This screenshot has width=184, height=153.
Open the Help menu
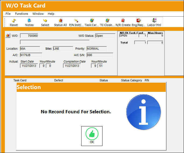coord(51,14)
